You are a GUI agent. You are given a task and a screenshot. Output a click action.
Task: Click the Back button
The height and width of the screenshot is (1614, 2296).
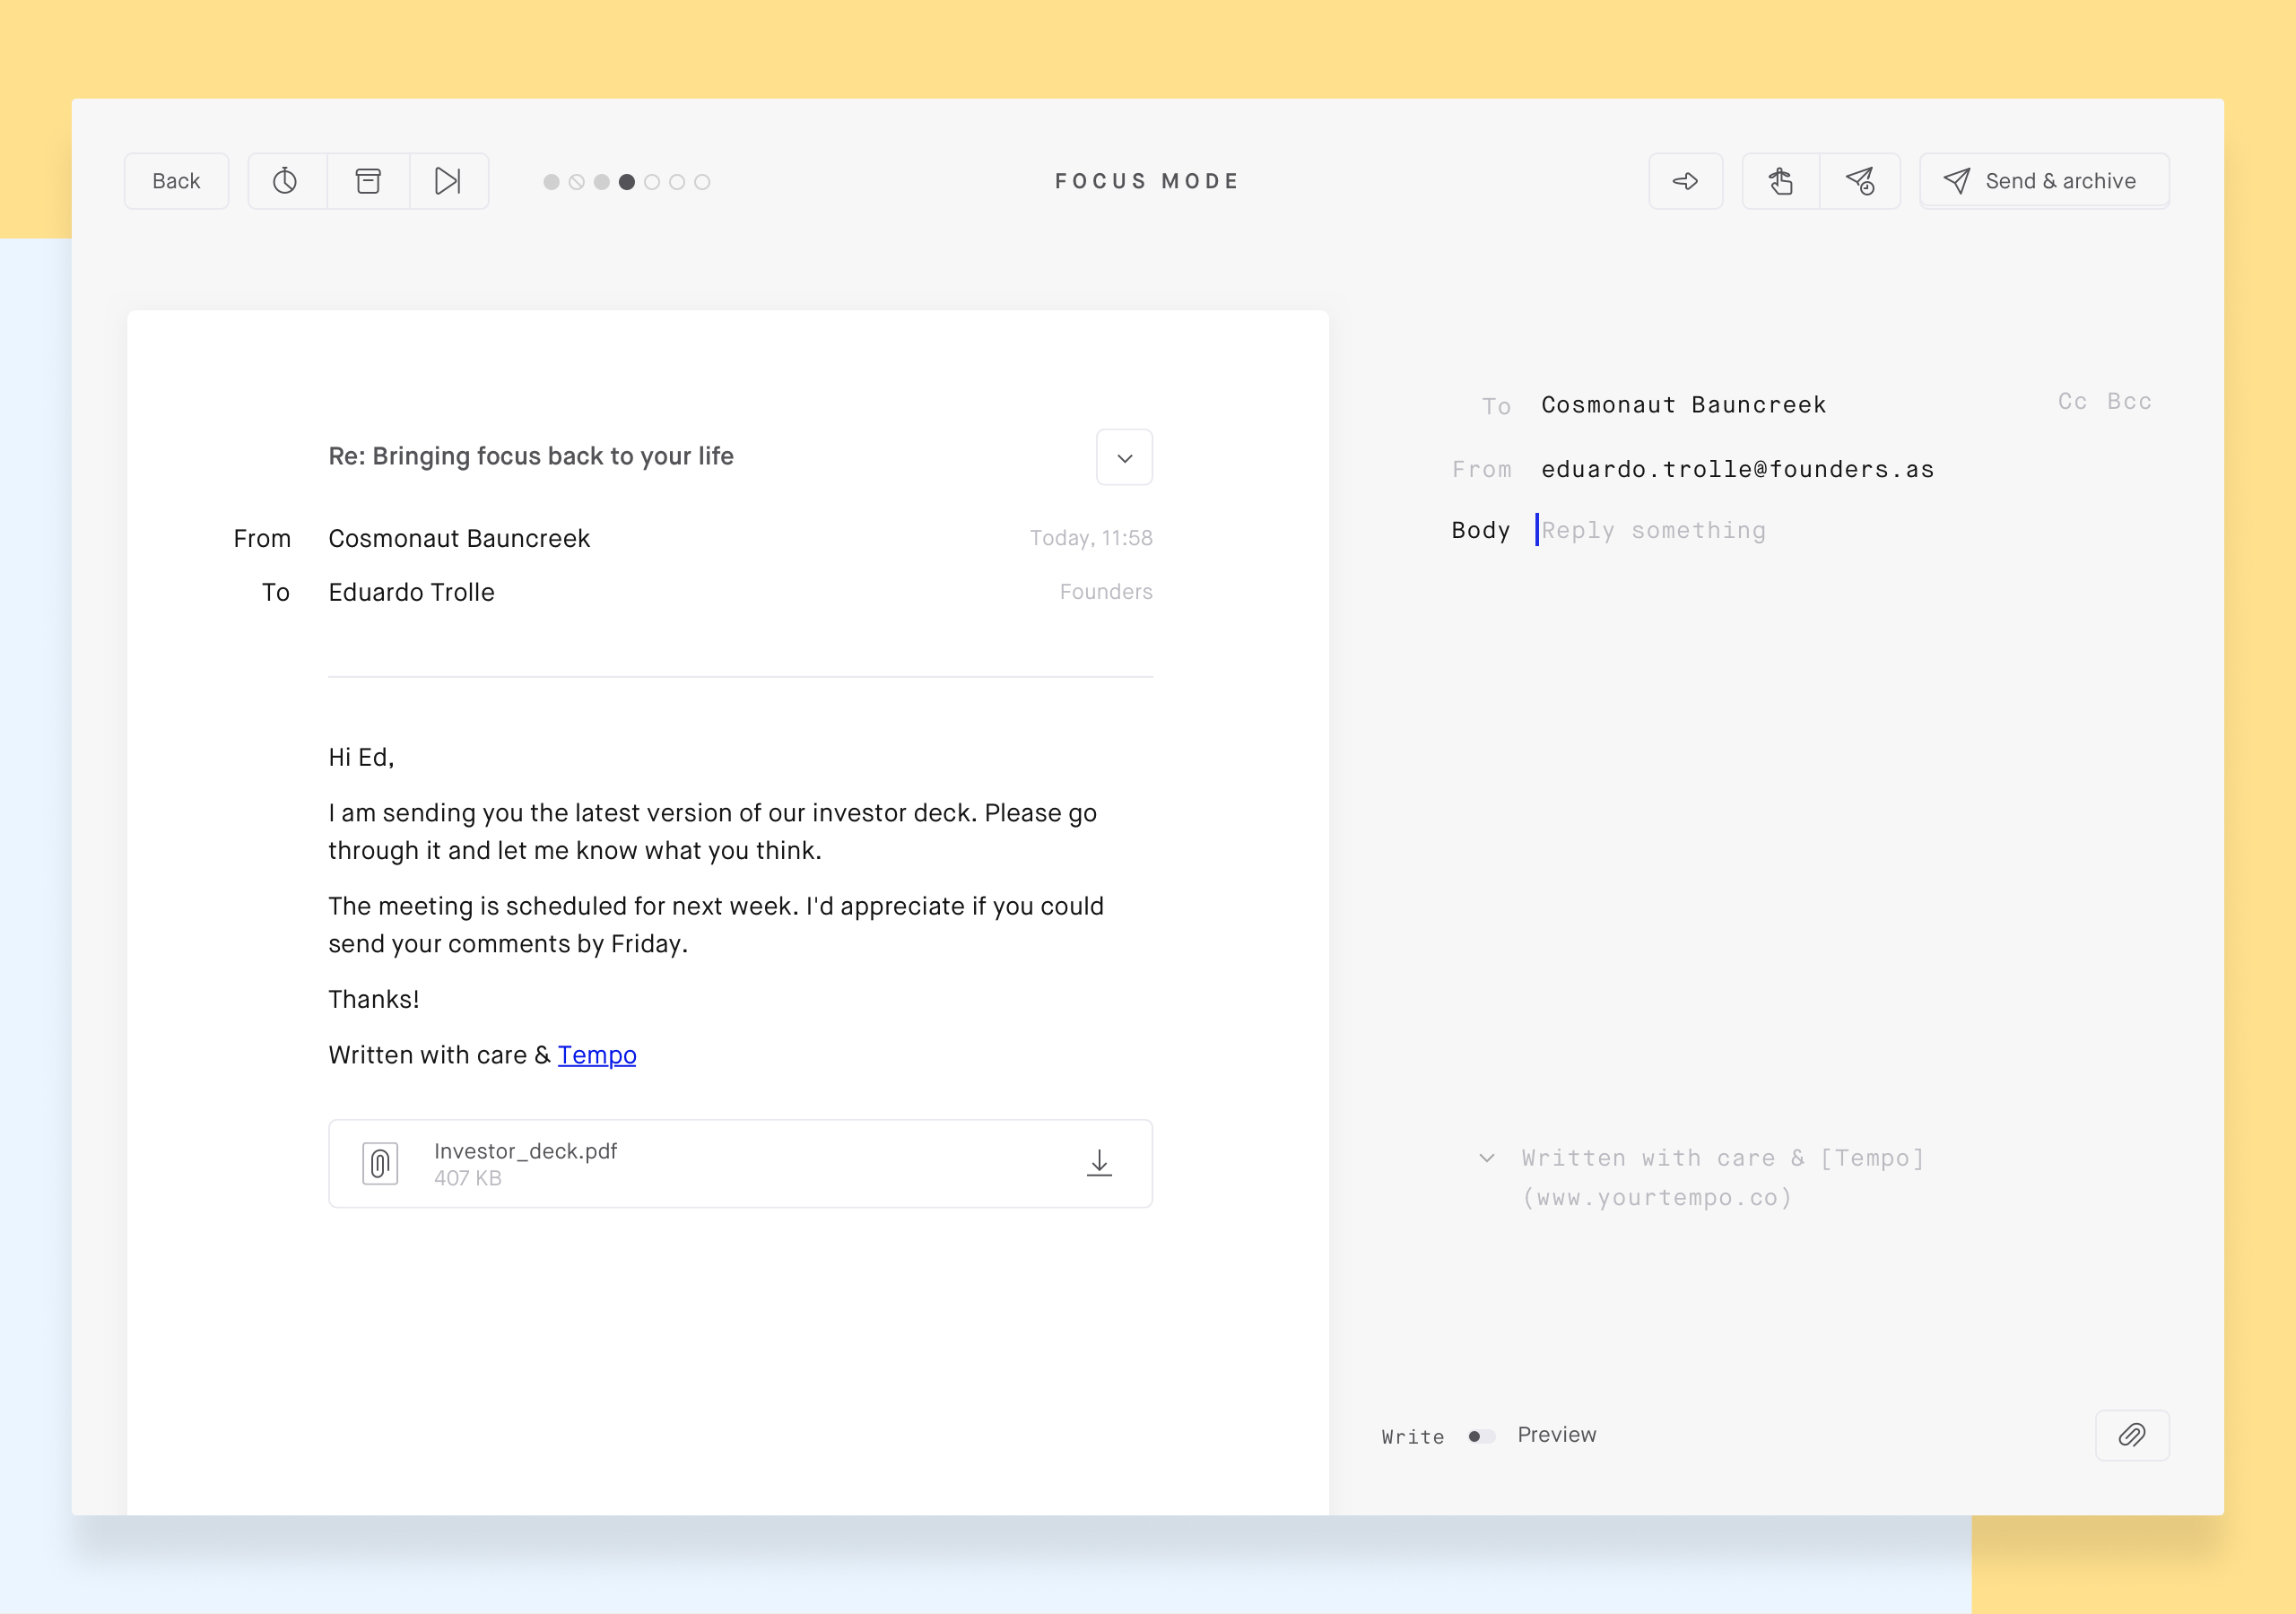(x=176, y=181)
